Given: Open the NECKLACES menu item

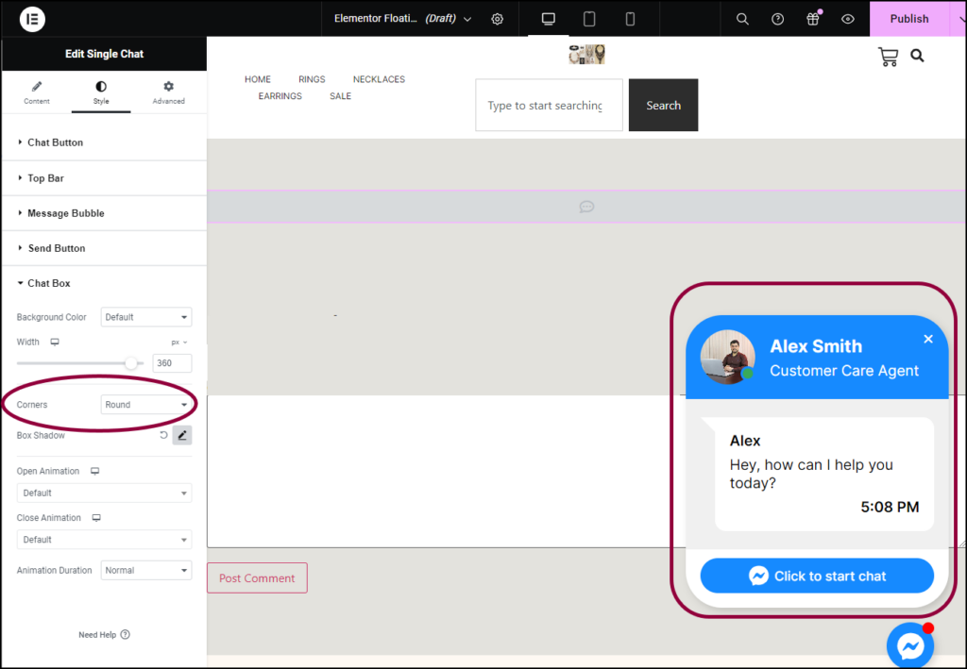Looking at the screenshot, I should click(379, 79).
